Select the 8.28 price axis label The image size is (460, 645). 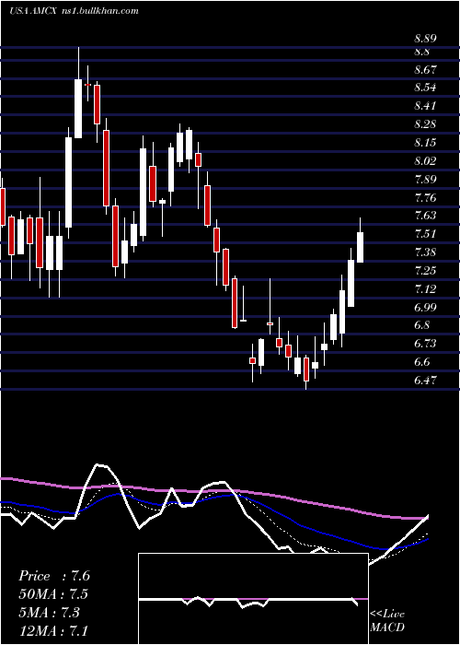coord(425,123)
